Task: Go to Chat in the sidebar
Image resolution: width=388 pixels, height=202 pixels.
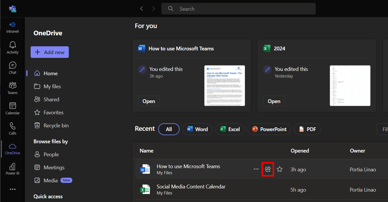Action: coord(13,68)
